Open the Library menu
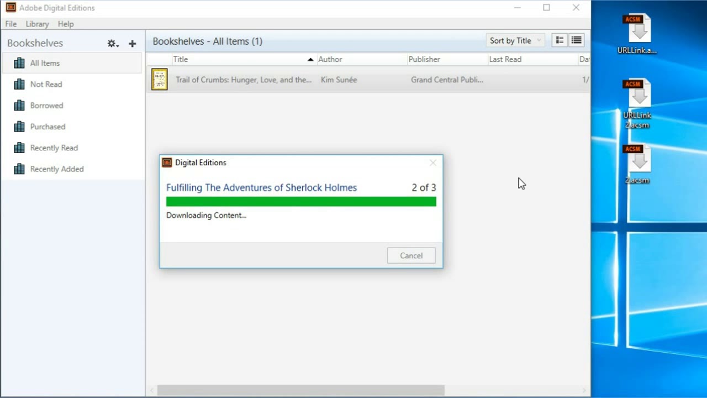The width and height of the screenshot is (707, 398). [37, 24]
